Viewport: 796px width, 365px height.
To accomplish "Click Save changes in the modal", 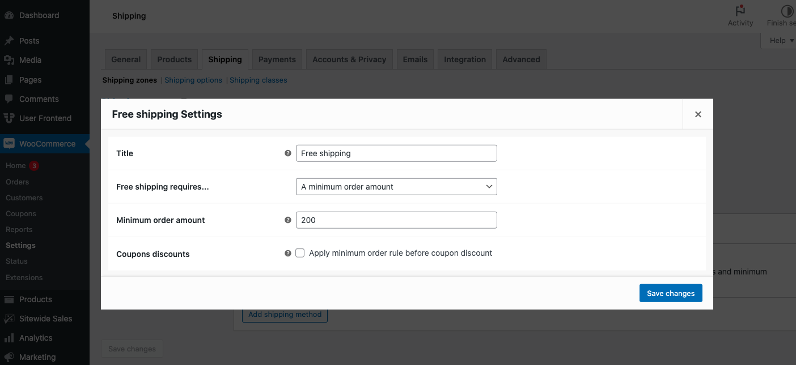I will tap(671, 293).
